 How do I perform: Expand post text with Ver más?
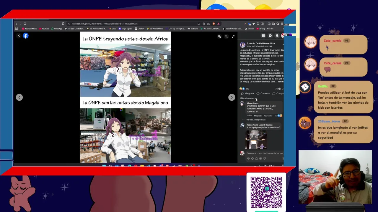(x=280, y=82)
